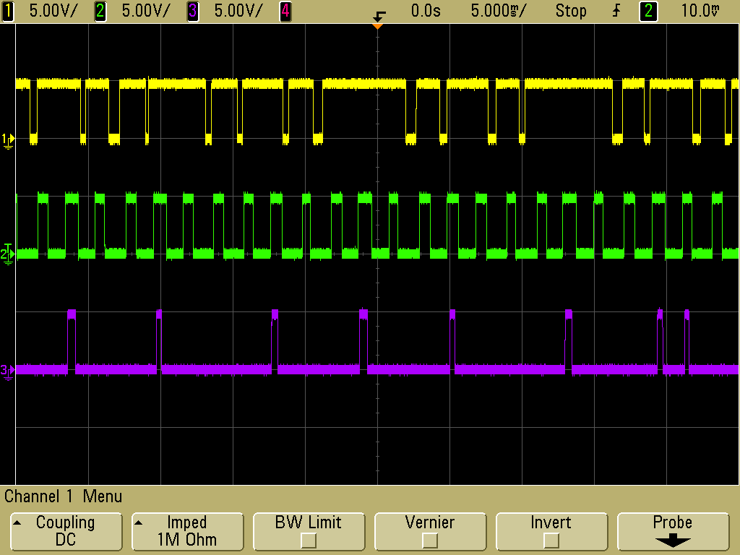The image size is (740, 555).
Task: Open the Probe submenu
Action: click(x=672, y=531)
